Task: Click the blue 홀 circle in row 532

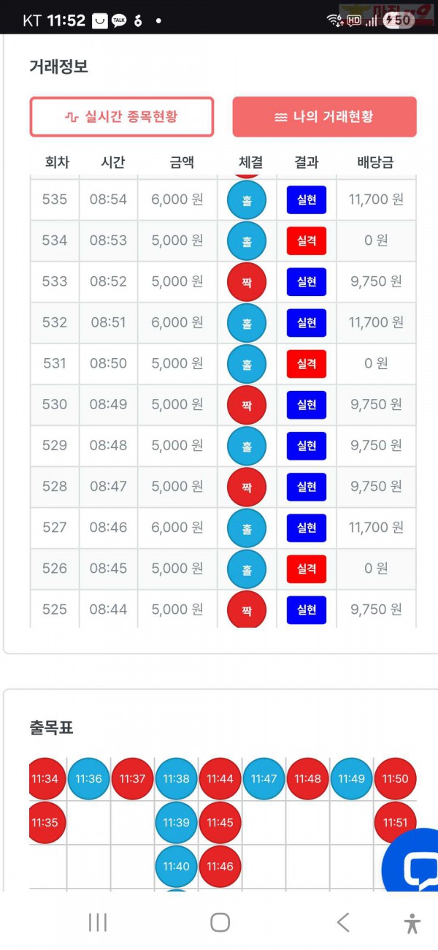Action: 247,322
